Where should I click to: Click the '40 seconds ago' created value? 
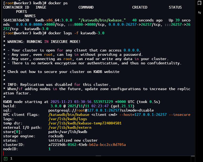click(x=147, y=20)
